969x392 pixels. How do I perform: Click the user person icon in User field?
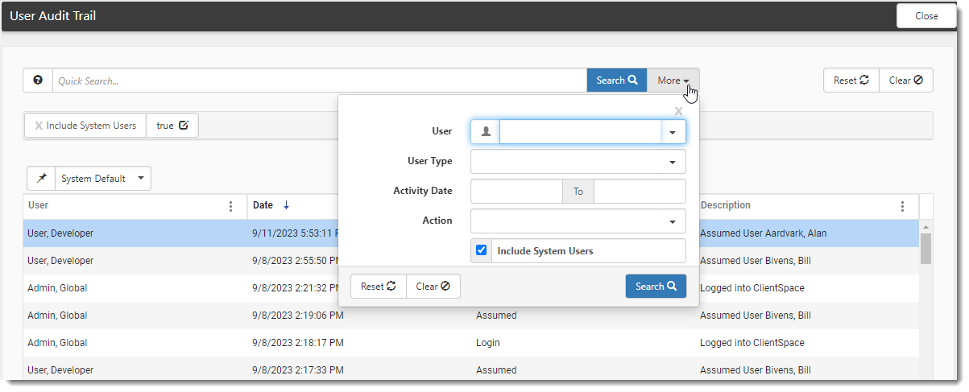click(485, 132)
